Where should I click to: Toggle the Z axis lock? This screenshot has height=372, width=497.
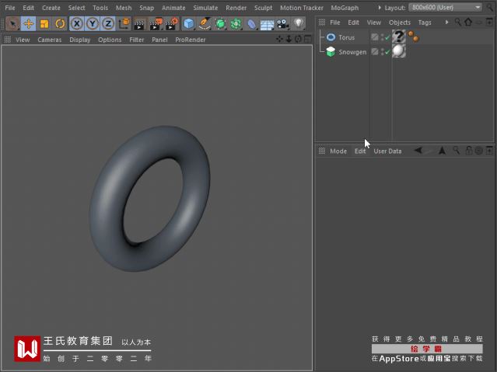108,23
